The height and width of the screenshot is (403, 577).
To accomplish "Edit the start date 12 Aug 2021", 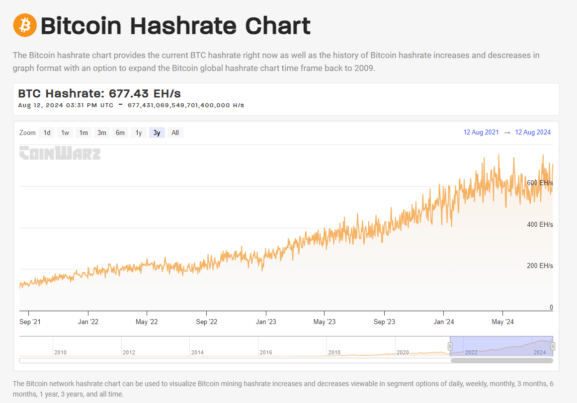I will coord(481,132).
